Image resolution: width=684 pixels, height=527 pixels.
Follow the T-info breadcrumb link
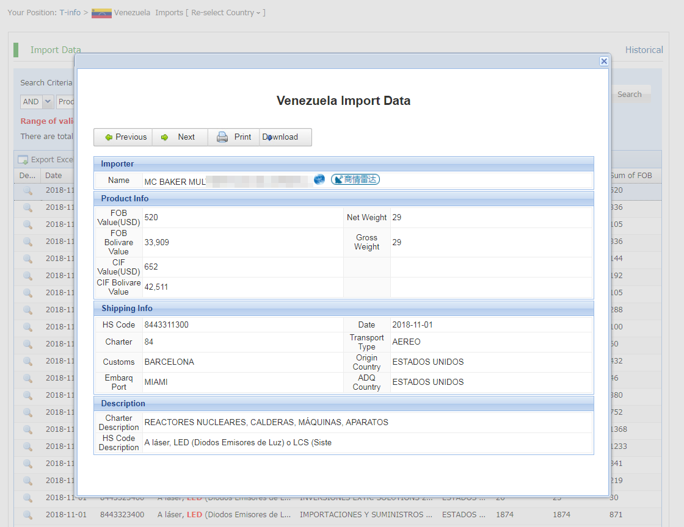(x=70, y=13)
